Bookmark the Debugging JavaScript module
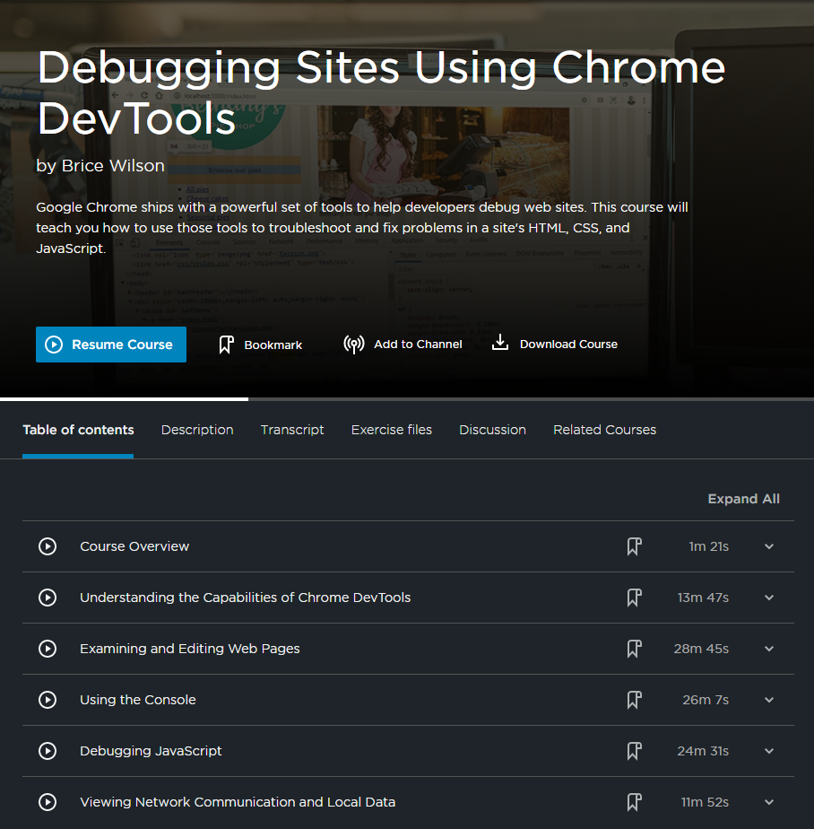This screenshot has width=814, height=829. pyautogui.click(x=634, y=751)
